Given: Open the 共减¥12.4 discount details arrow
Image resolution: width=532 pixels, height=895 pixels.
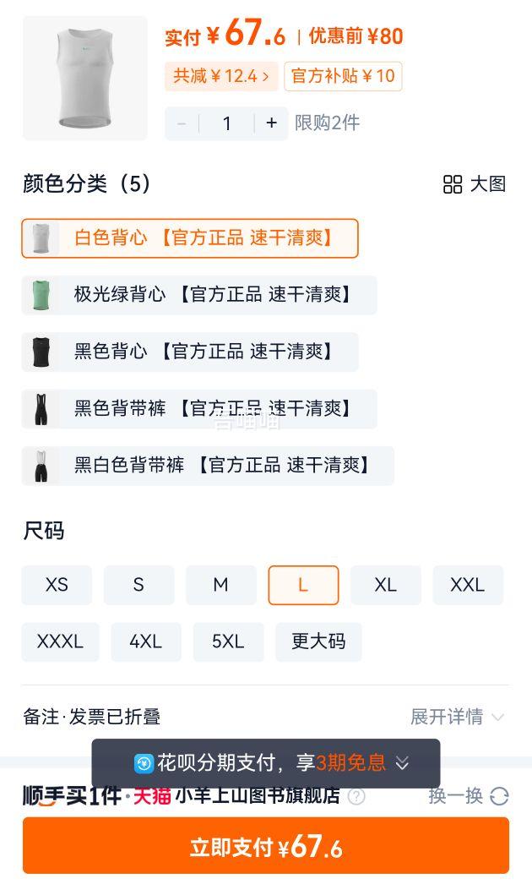Looking at the screenshot, I should tap(266, 76).
